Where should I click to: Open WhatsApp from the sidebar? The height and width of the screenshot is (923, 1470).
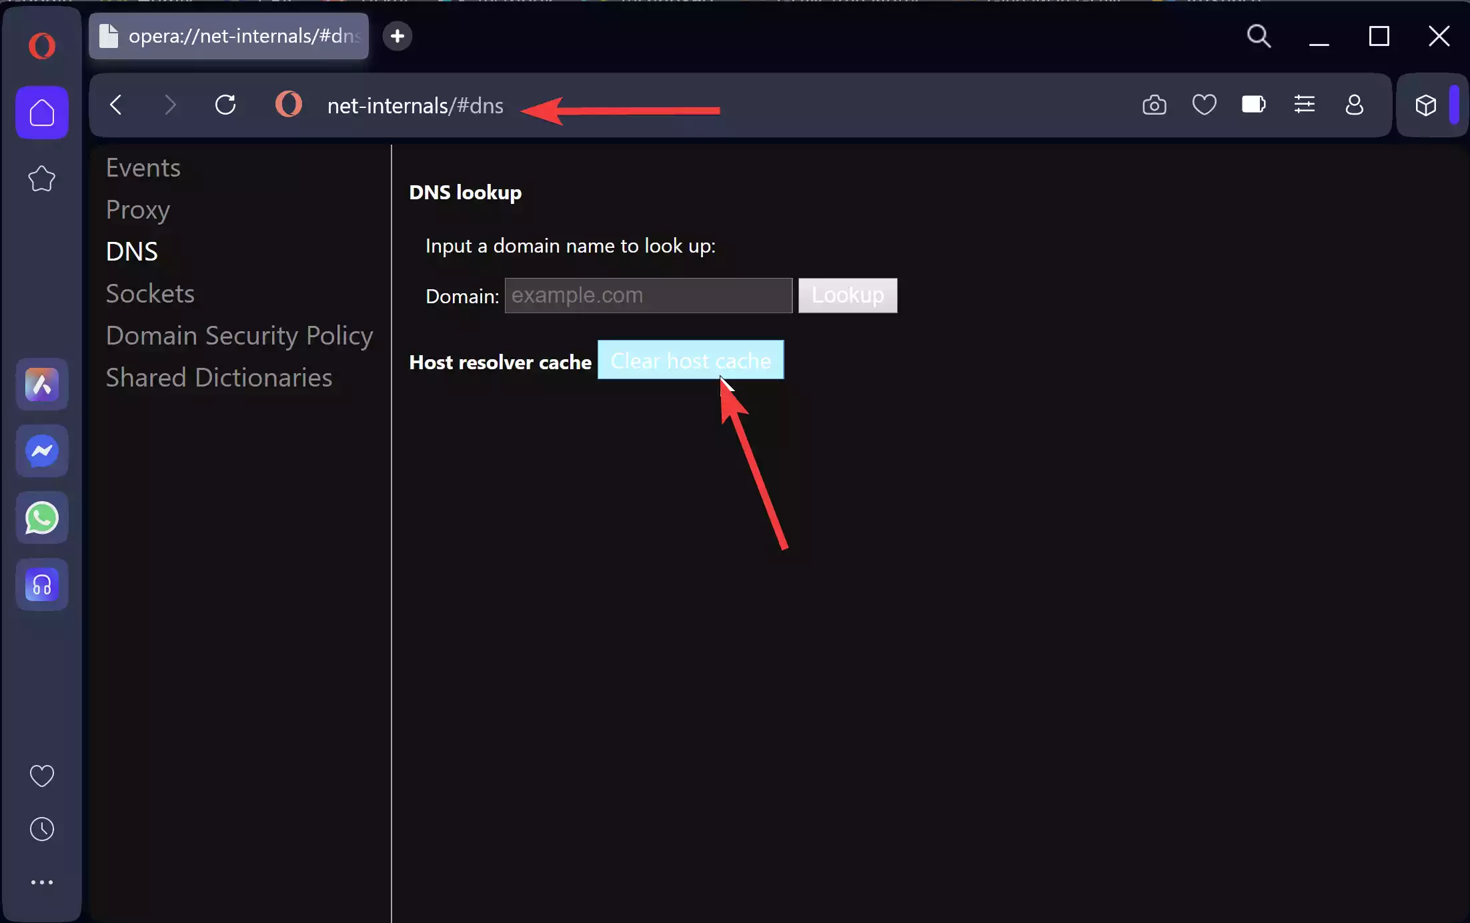(x=41, y=517)
